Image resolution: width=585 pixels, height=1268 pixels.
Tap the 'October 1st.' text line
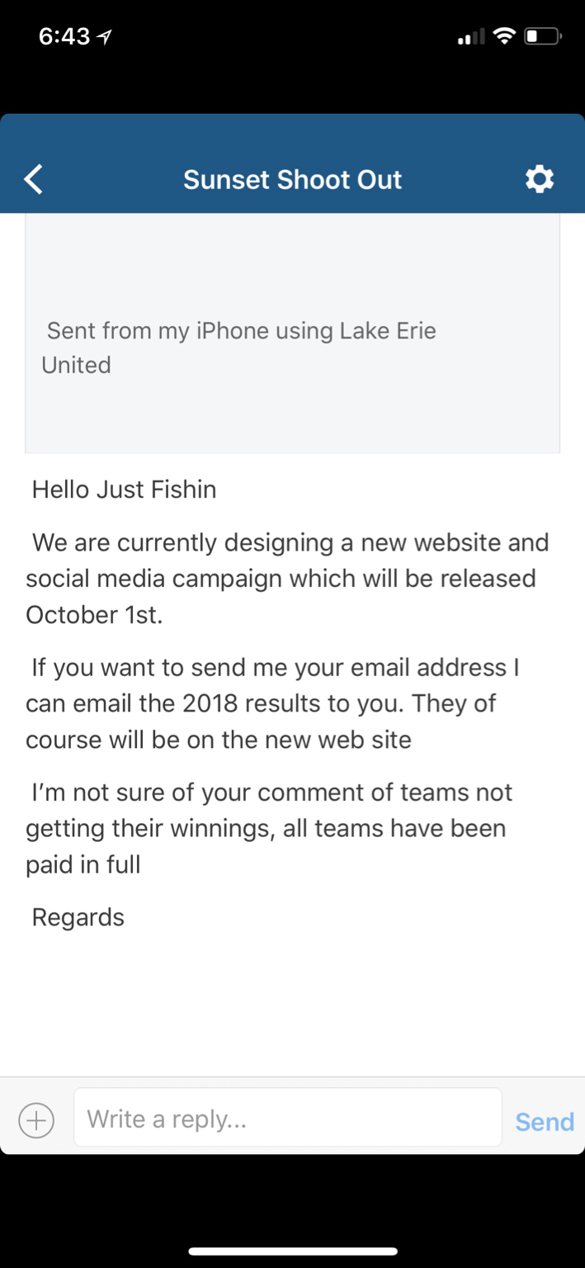(94, 615)
